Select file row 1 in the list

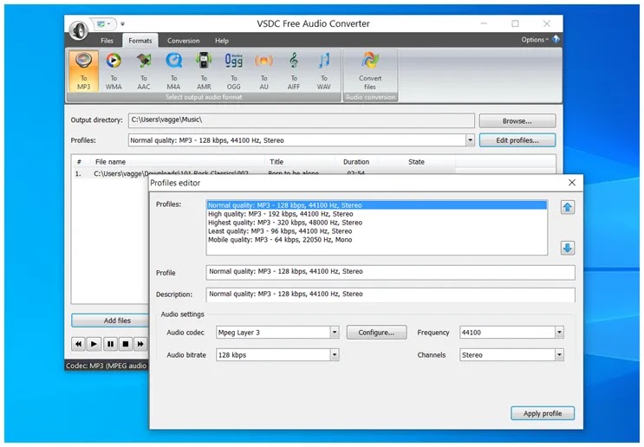[x=263, y=173]
